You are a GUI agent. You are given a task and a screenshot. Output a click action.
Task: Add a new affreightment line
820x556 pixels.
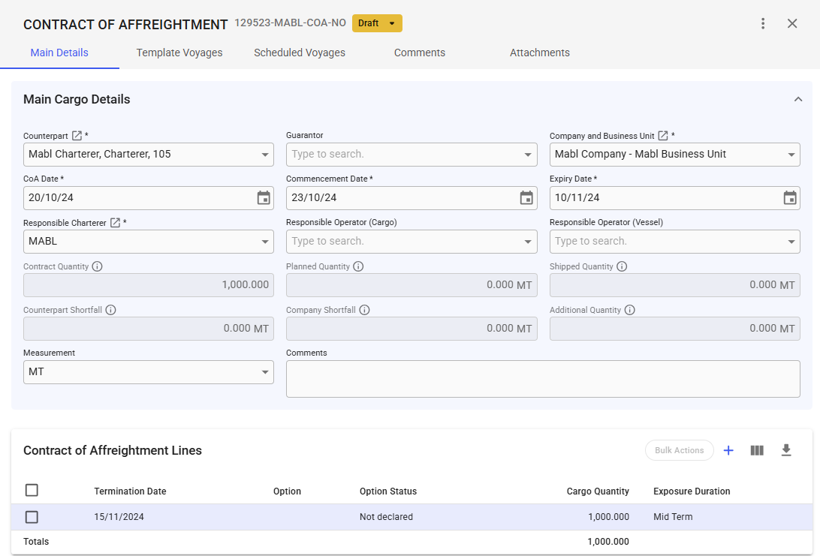[x=728, y=450]
